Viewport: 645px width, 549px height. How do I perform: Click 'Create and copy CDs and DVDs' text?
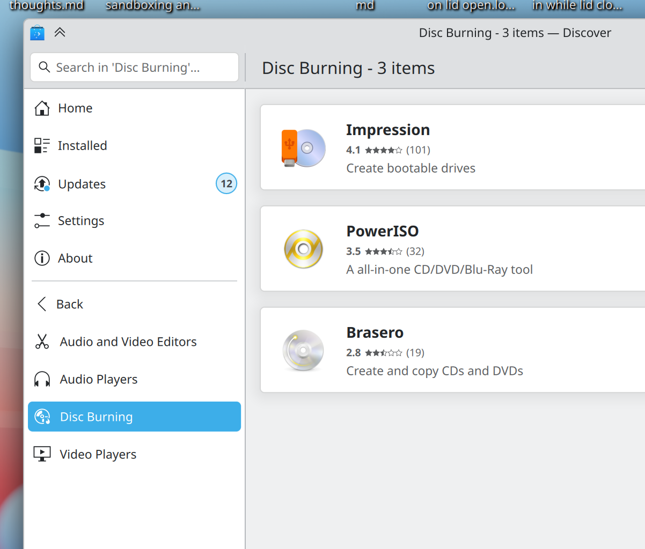(x=435, y=371)
